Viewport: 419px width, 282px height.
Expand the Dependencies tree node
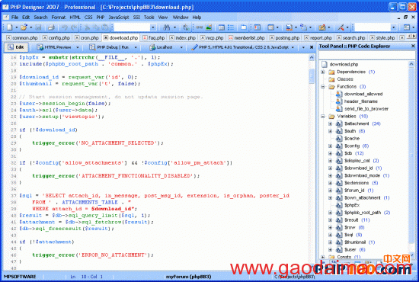click(x=323, y=72)
